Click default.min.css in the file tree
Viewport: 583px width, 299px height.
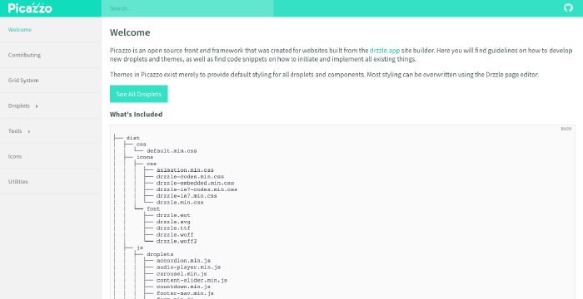coord(172,150)
